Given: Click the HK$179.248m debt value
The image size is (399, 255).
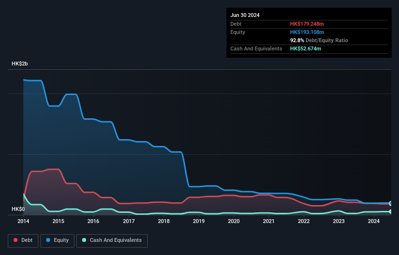Looking at the screenshot, I should tap(307, 24).
